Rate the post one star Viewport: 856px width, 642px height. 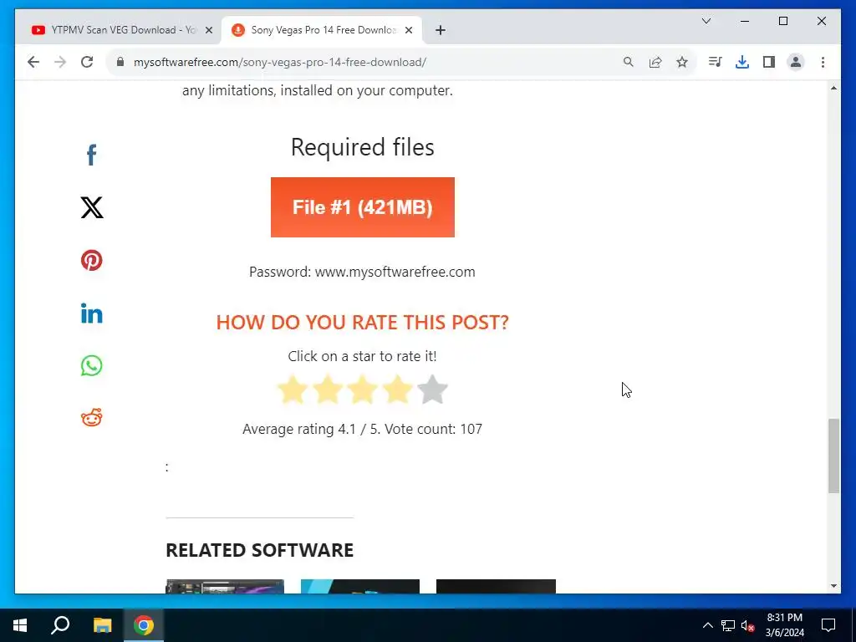tap(293, 390)
